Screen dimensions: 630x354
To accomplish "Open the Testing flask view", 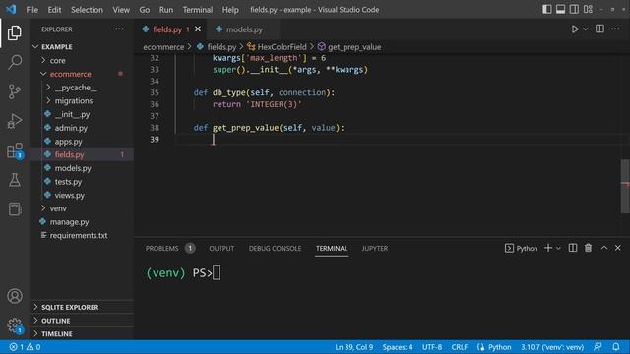I will [x=15, y=180].
